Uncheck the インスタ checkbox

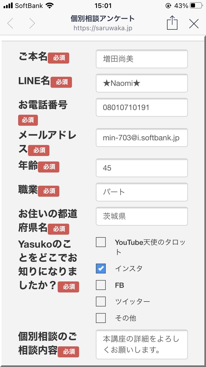point(101,268)
